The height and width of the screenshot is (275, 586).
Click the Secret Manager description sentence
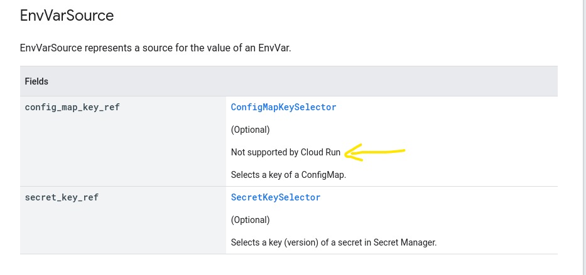pyautogui.click(x=334, y=242)
